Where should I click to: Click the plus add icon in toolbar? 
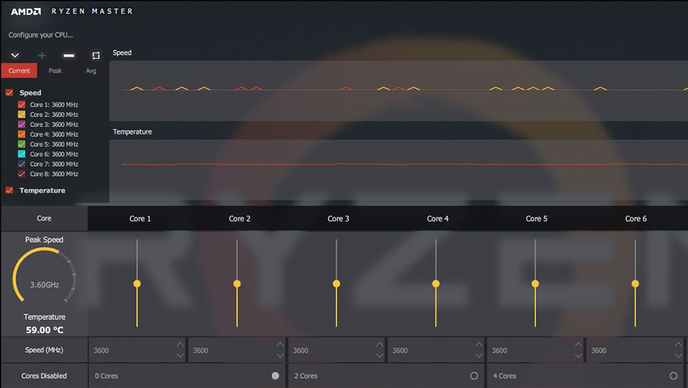tap(42, 55)
